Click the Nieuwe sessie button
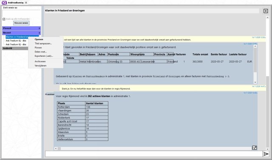This screenshot has width=272, height=160. [21, 23]
